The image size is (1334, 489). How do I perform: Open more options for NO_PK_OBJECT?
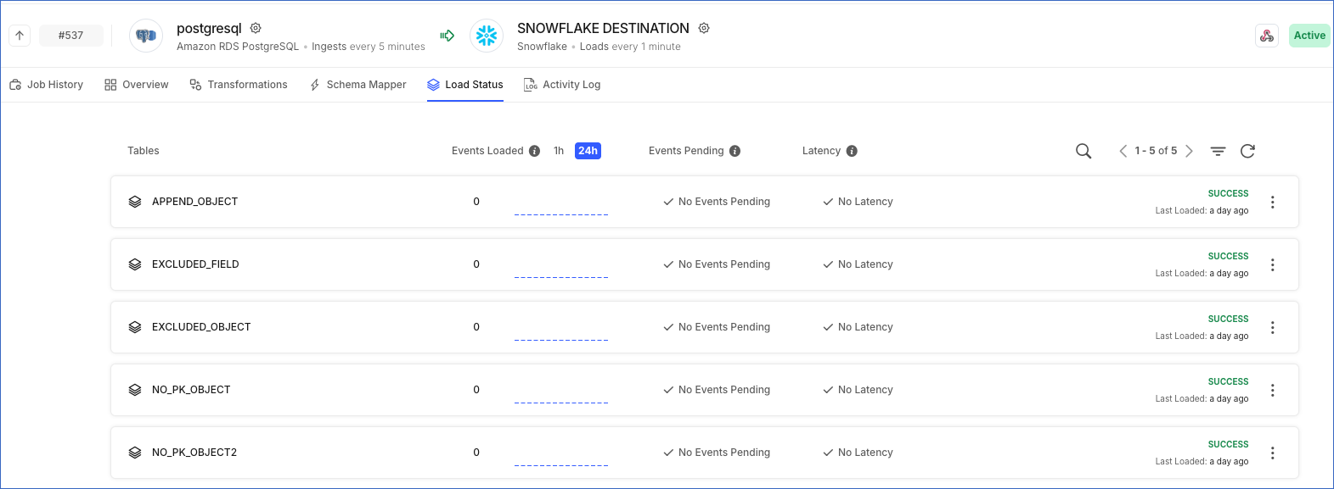click(1272, 390)
